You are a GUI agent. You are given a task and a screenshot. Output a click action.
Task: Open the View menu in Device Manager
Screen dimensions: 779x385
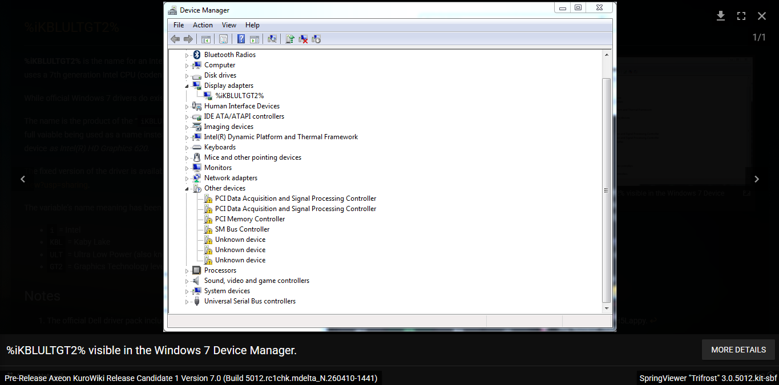pos(229,25)
